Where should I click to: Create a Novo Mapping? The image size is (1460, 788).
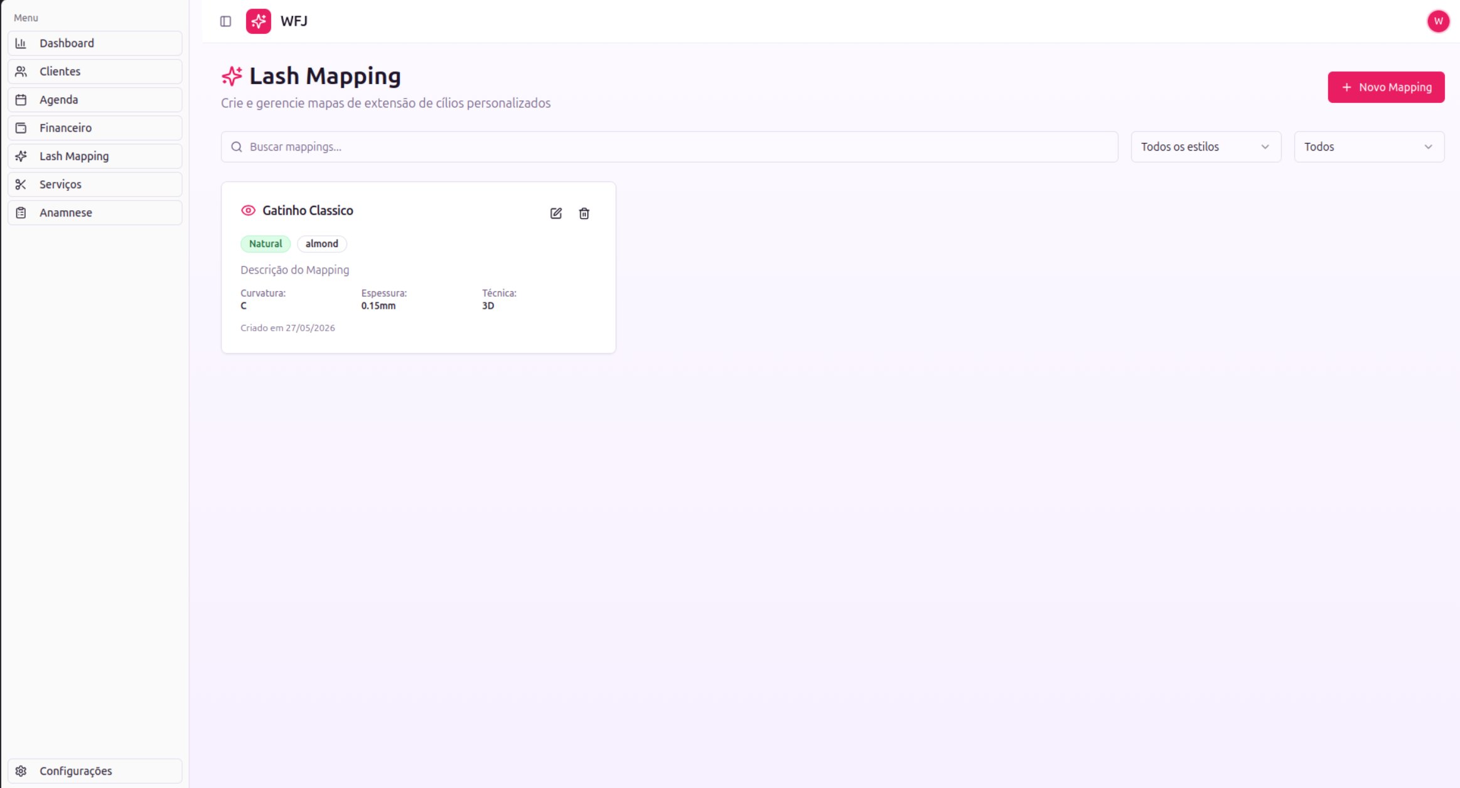[x=1386, y=87]
